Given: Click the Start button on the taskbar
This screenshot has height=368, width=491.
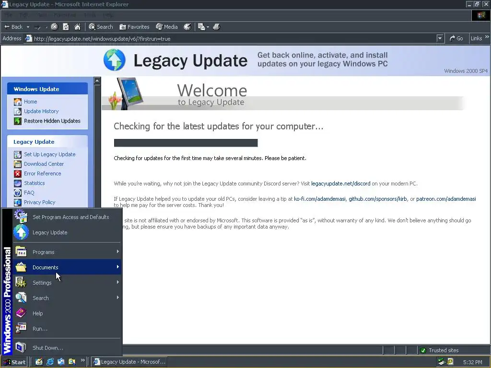Looking at the screenshot, I should click(14, 362).
